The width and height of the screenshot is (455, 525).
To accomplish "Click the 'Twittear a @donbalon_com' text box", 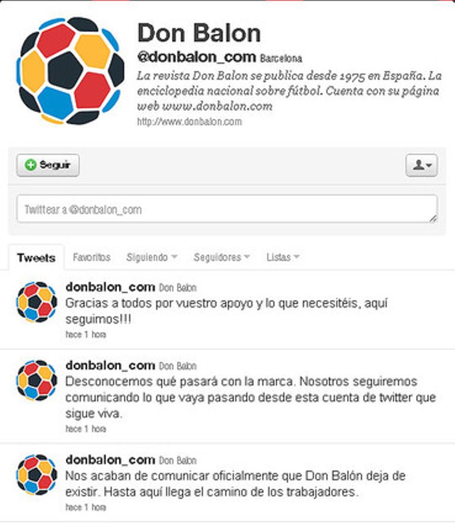I will pos(227,209).
